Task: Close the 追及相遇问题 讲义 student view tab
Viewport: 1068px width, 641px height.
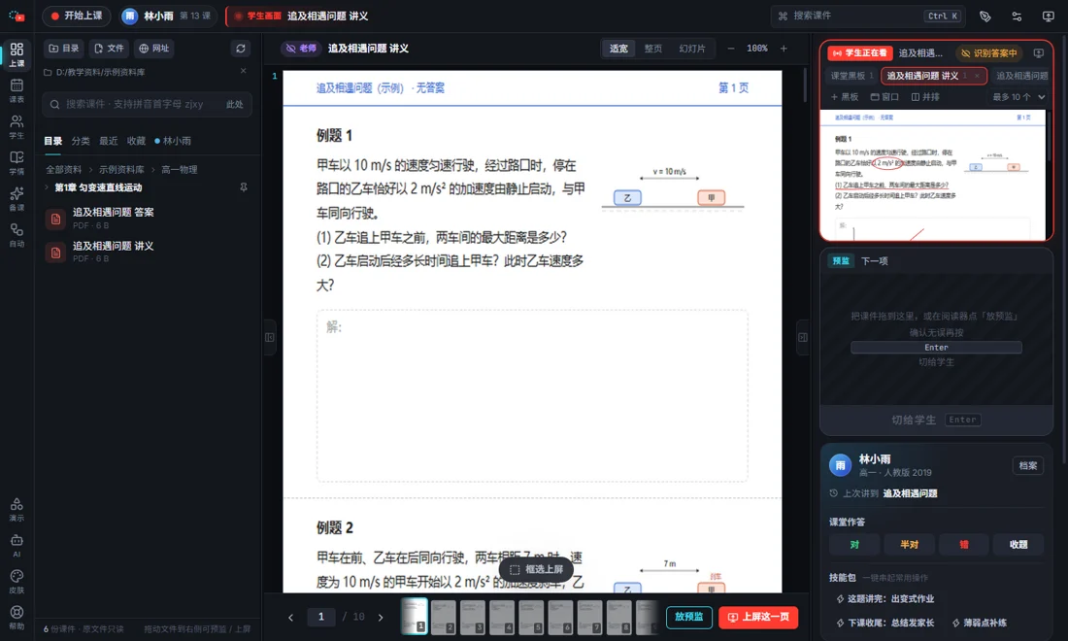Action: 977,76
